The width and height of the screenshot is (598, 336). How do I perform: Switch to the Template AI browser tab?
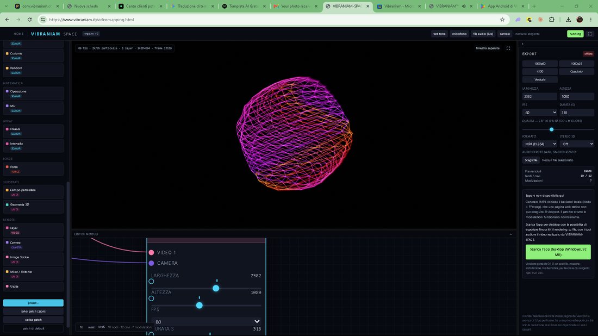[244, 6]
